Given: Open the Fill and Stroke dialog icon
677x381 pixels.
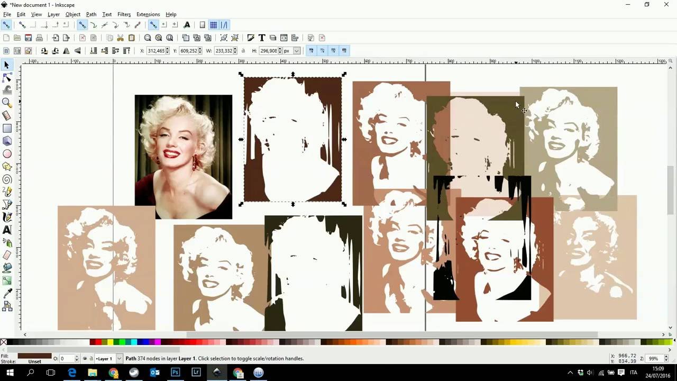Looking at the screenshot, I should click(x=250, y=38).
